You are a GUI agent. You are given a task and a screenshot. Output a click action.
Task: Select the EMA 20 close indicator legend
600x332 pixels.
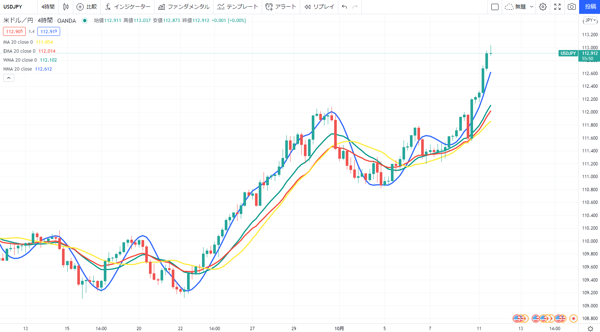[19, 51]
